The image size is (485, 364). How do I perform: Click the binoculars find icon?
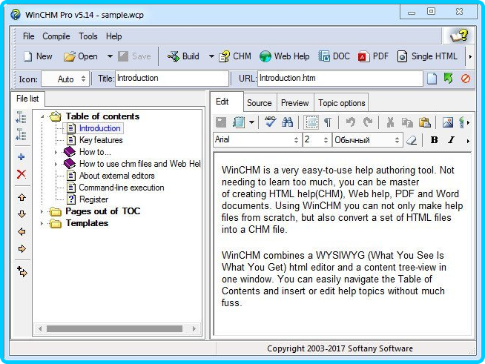click(x=288, y=122)
